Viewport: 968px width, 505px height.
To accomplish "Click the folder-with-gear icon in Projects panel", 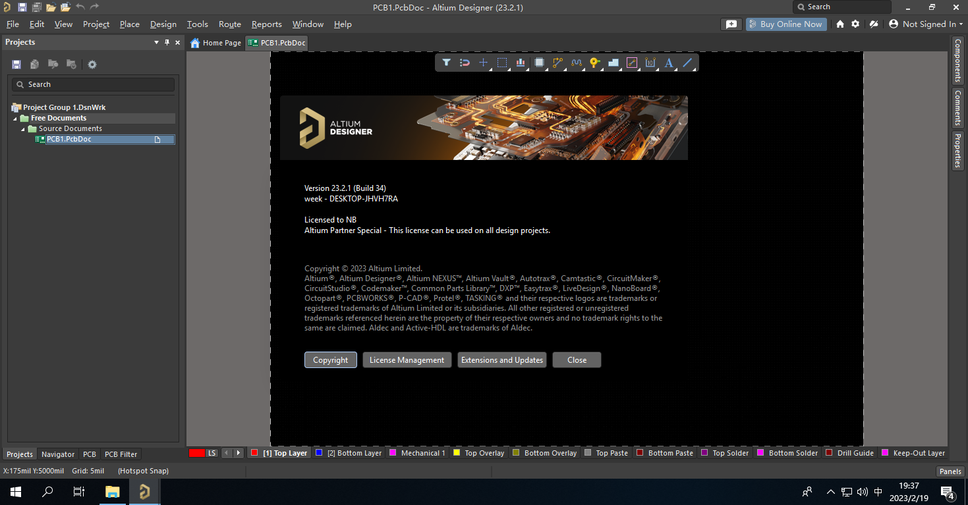I will [x=71, y=65].
